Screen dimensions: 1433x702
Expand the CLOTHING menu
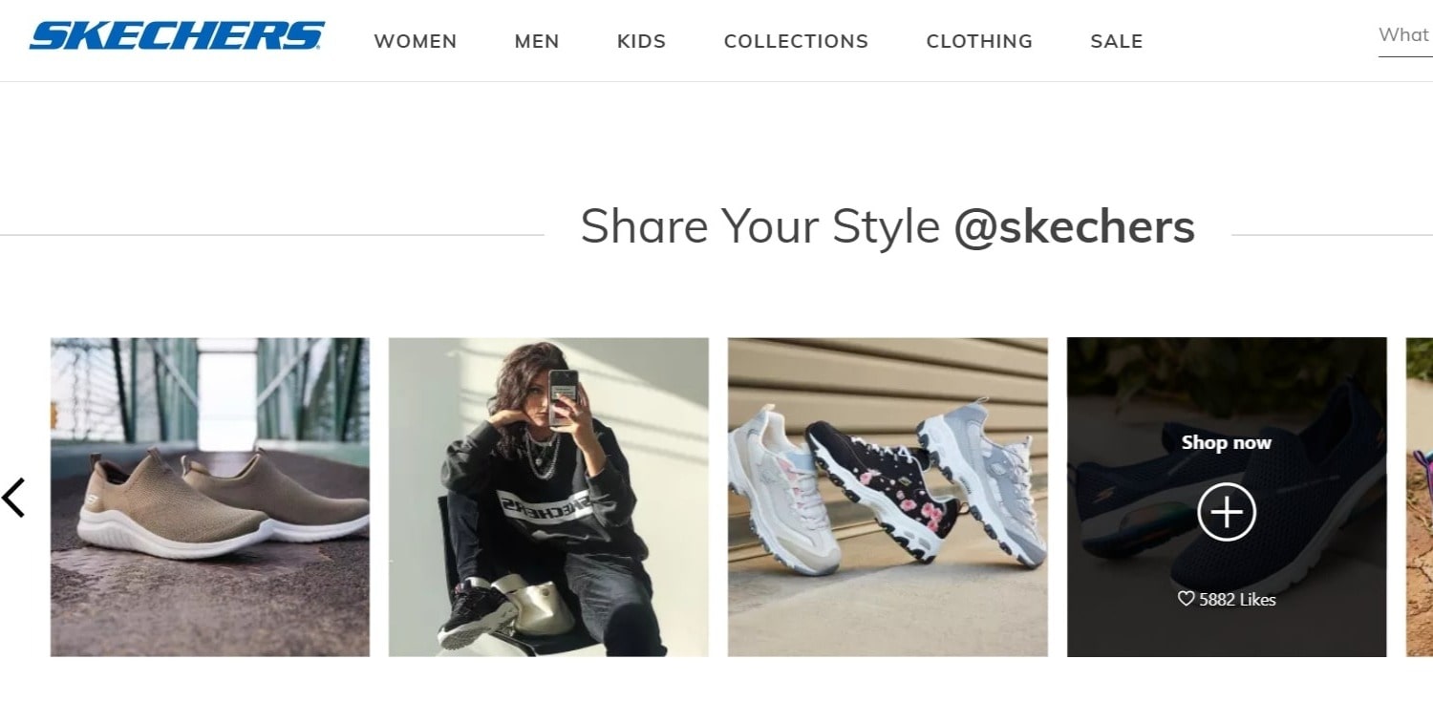point(979,41)
